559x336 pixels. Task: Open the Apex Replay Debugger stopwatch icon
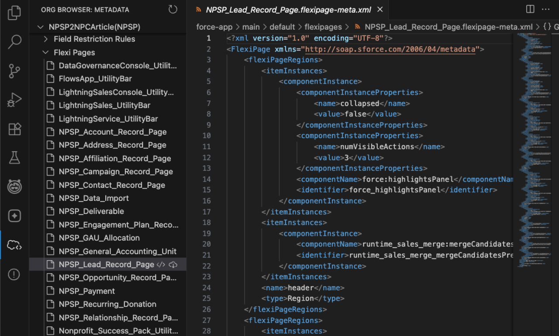point(14,186)
